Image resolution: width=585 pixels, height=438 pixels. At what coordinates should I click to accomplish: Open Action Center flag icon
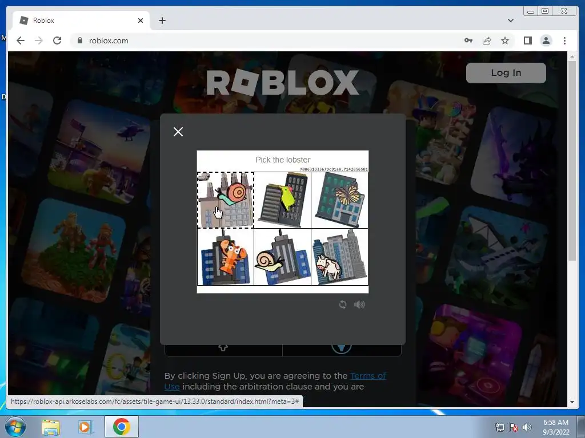point(514,427)
